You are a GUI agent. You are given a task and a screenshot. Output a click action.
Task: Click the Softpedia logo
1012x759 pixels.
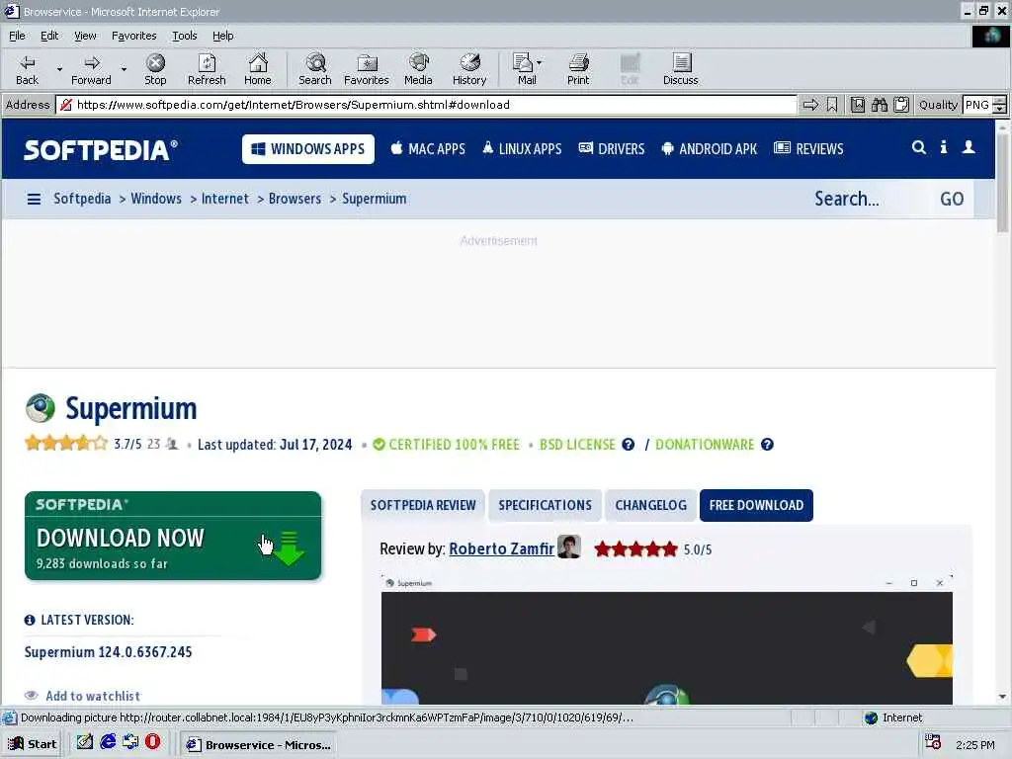(x=101, y=150)
